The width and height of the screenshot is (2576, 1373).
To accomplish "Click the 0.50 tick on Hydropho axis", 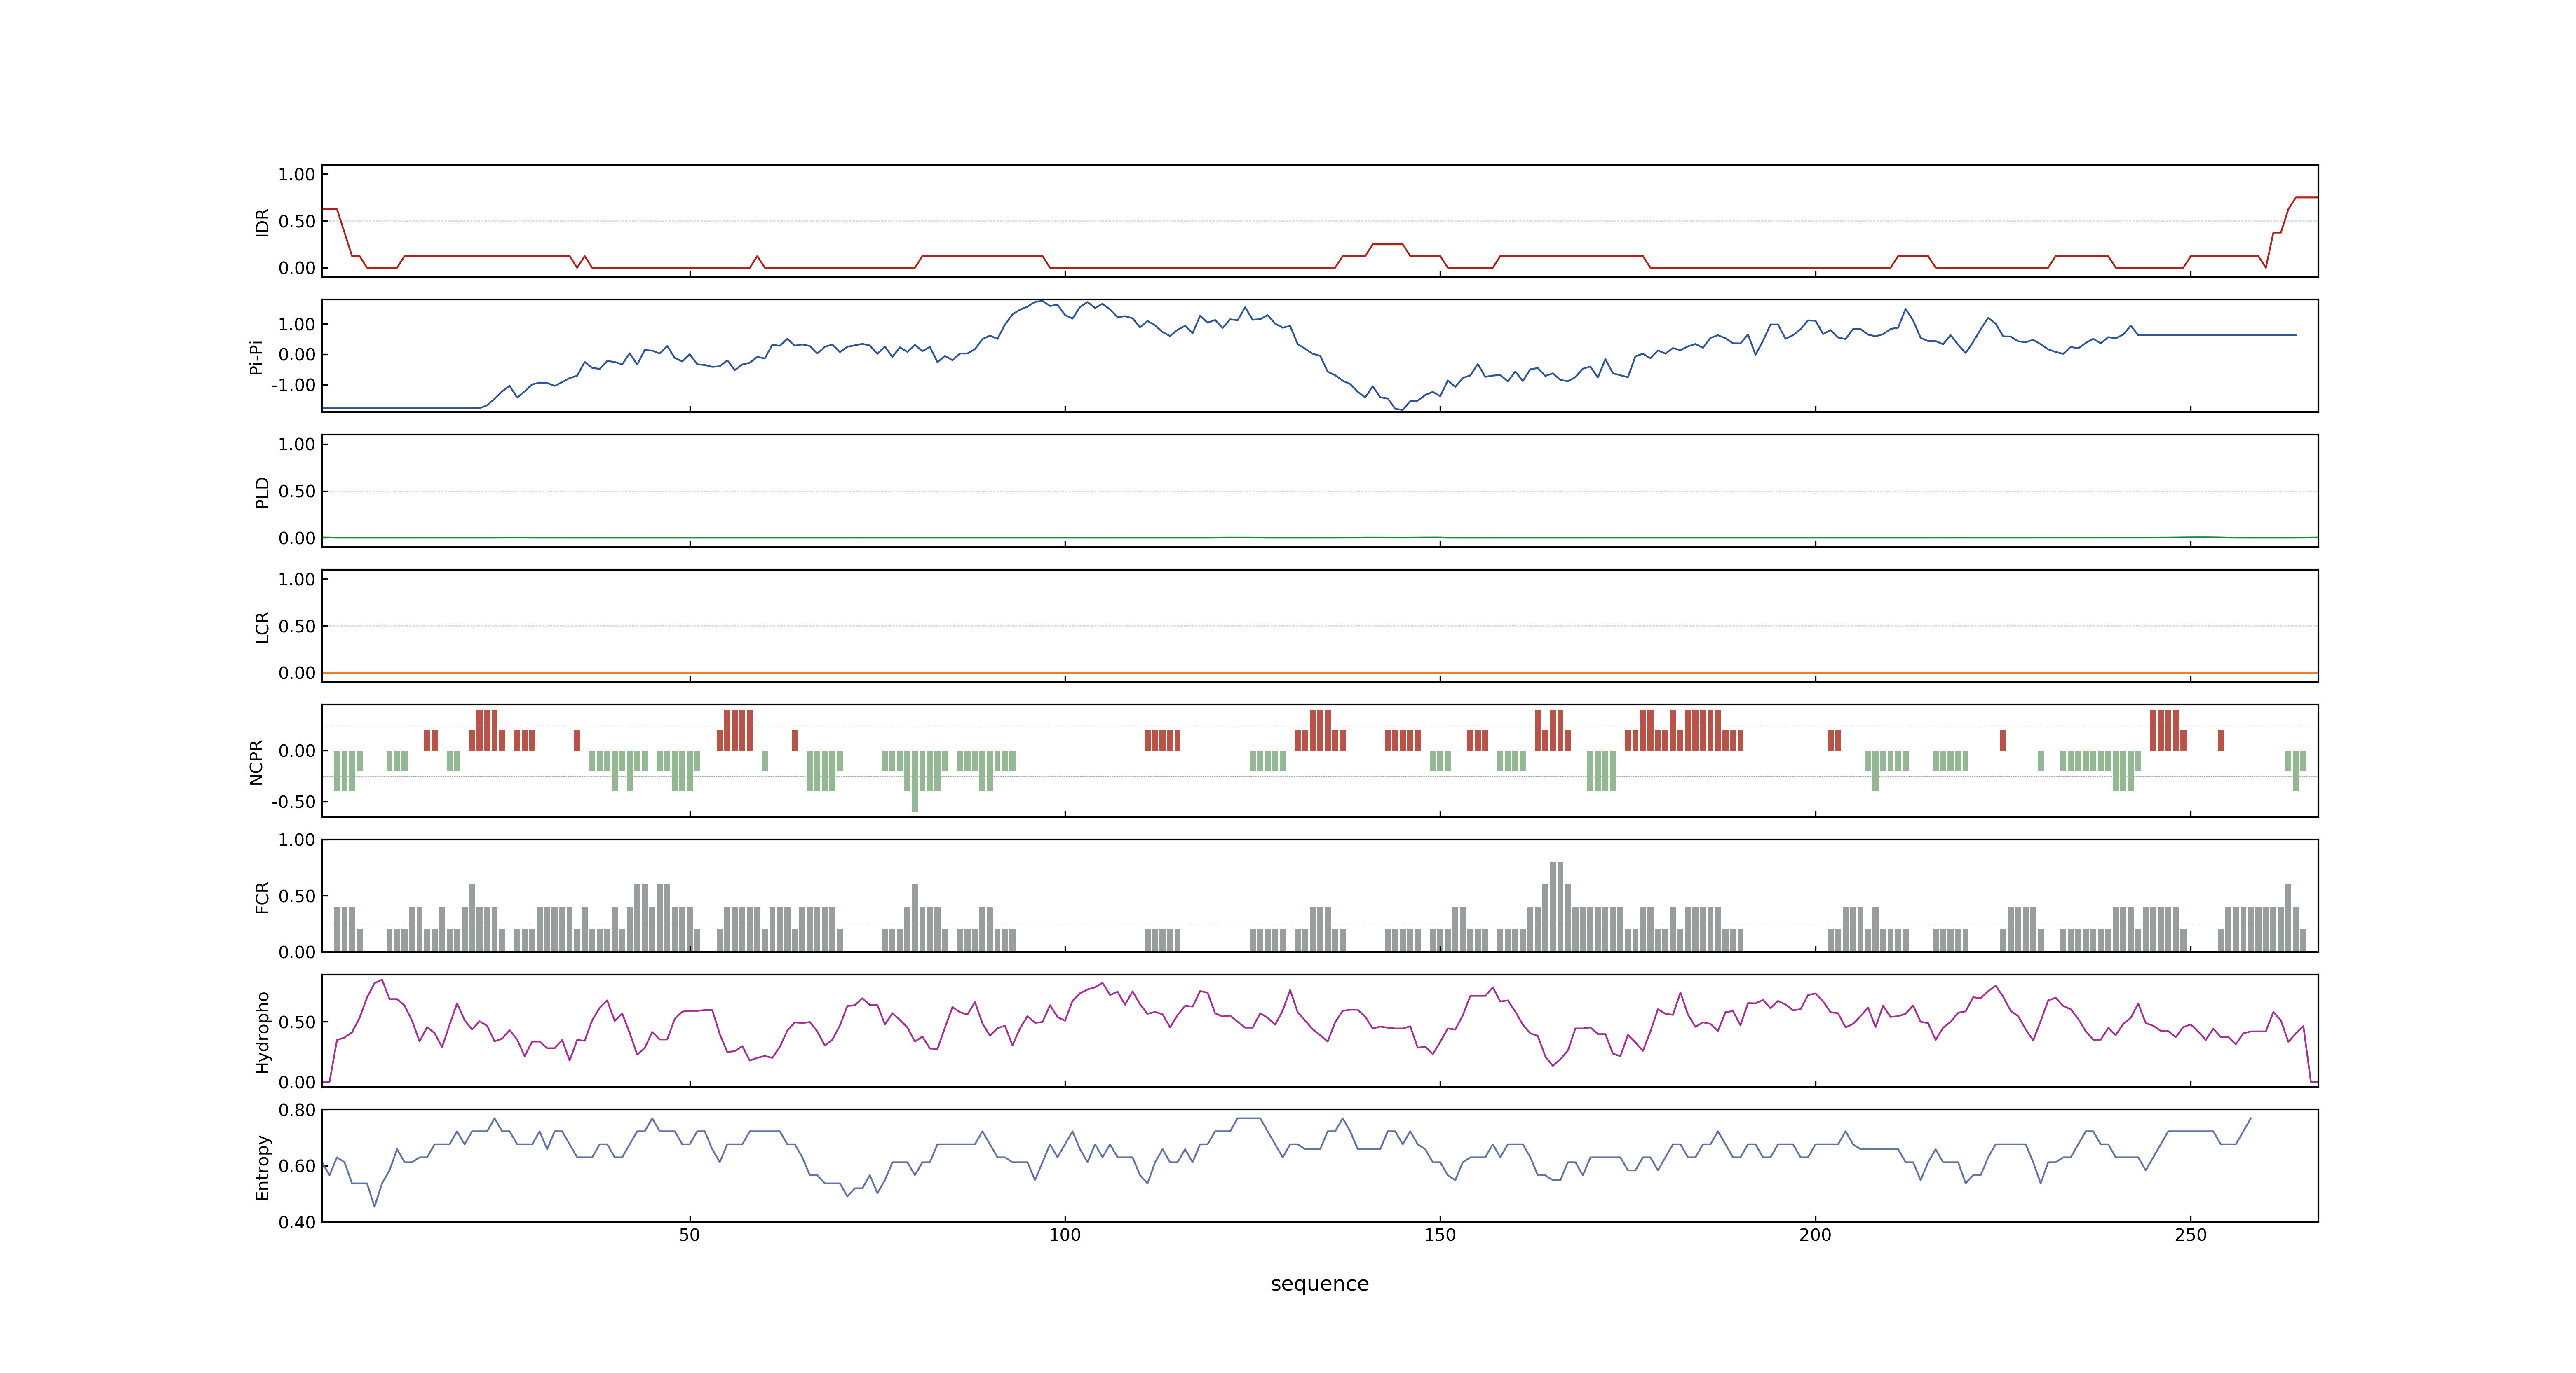I will pos(297,1022).
